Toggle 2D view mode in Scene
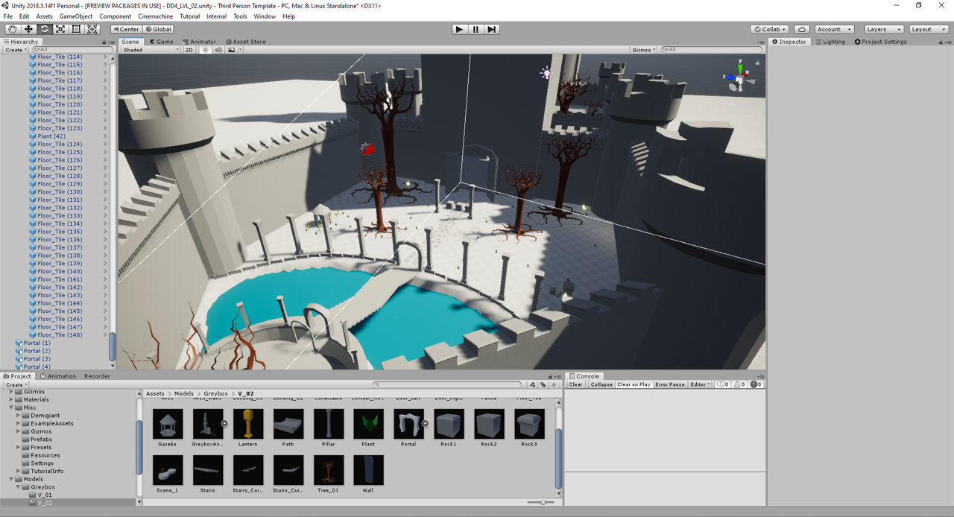 point(189,50)
